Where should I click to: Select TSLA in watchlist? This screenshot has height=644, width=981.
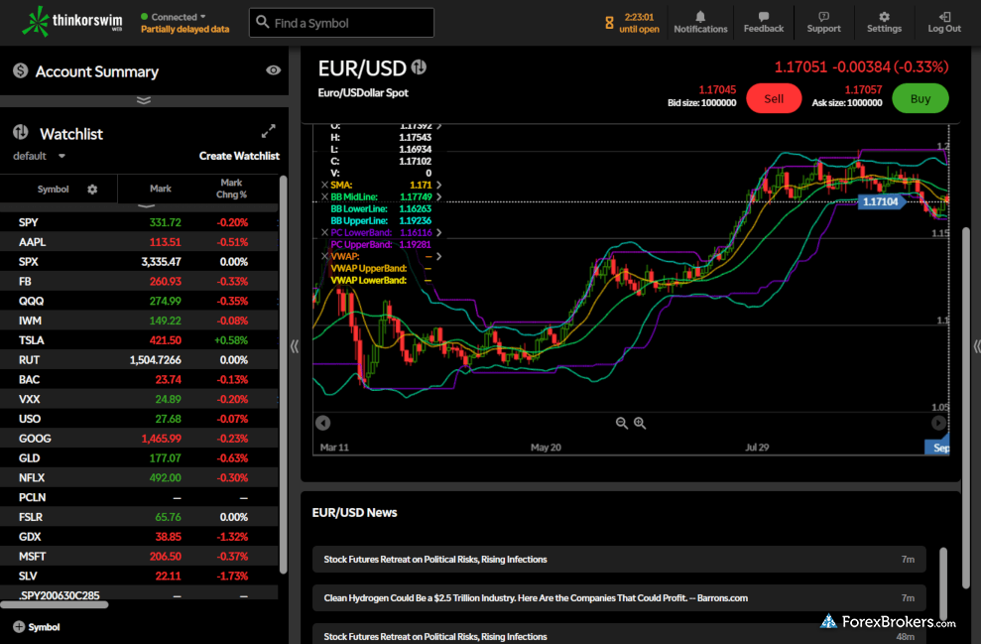[140, 339]
